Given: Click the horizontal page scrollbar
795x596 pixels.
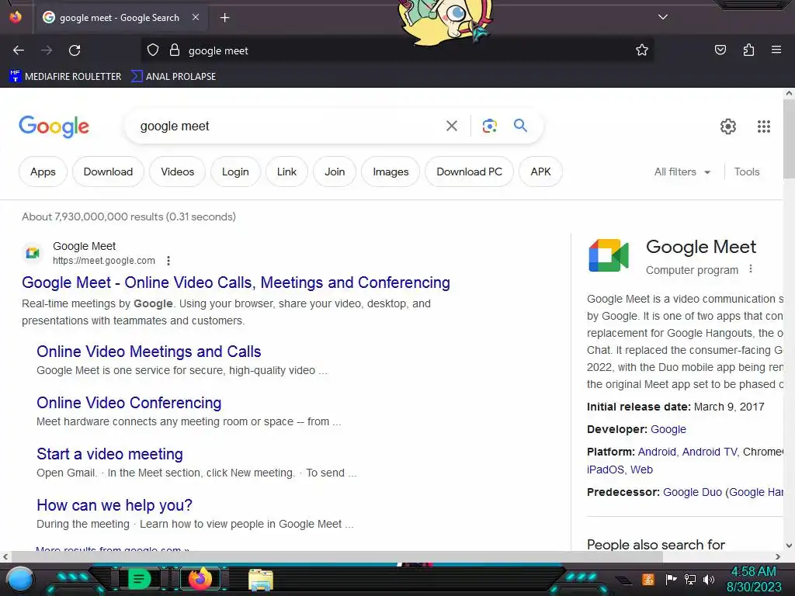Looking at the screenshot, I should point(337,556).
